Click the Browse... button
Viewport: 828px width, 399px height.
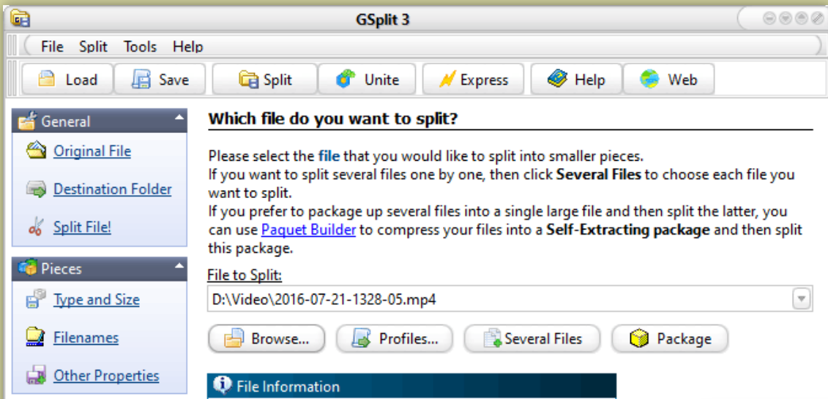pyautogui.click(x=266, y=339)
